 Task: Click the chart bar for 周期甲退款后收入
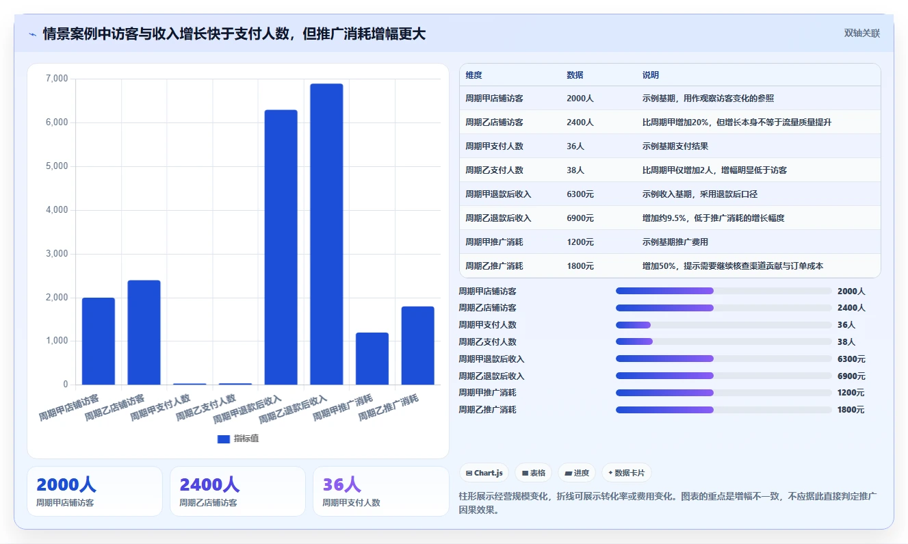(x=281, y=247)
